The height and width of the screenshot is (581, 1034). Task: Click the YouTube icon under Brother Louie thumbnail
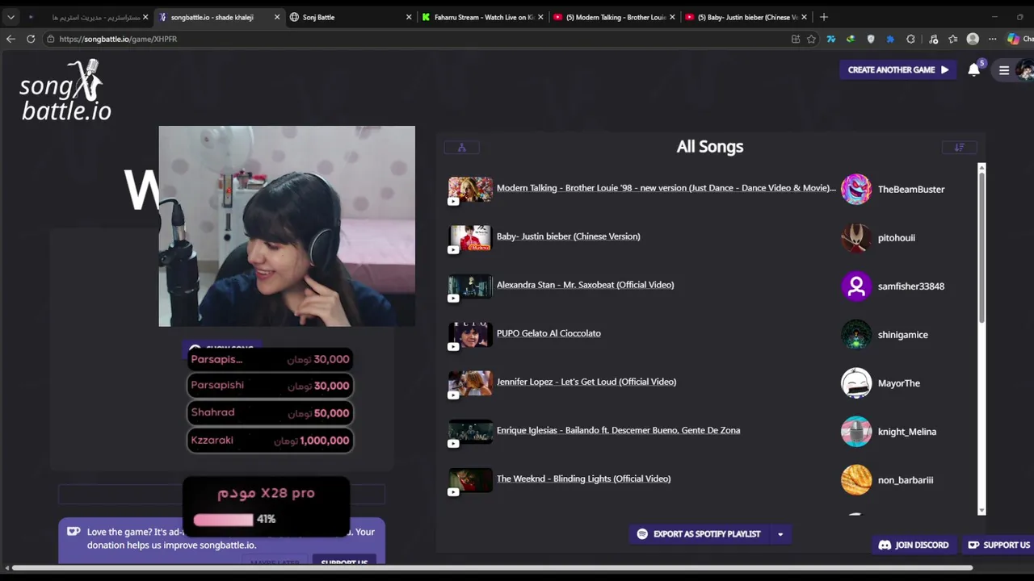coord(453,201)
